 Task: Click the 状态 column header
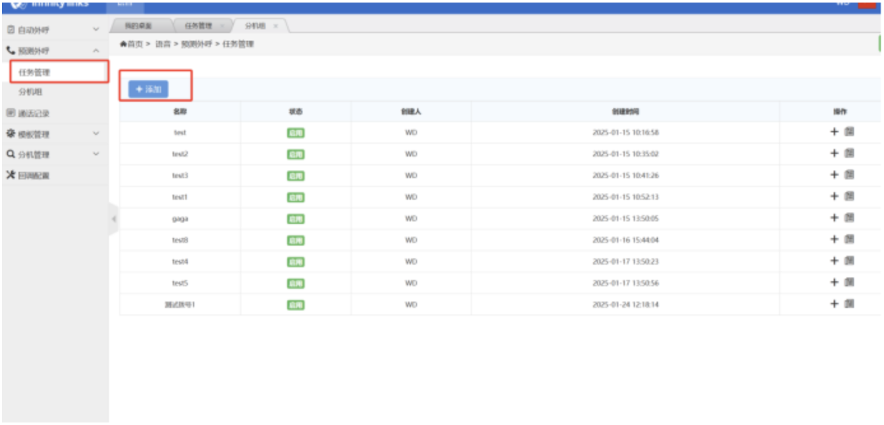coord(296,111)
